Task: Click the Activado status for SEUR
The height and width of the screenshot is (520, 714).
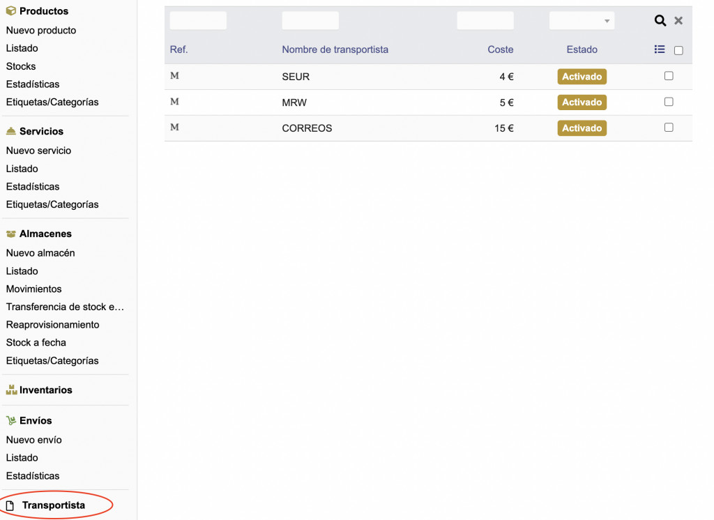Action: (x=582, y=77)
